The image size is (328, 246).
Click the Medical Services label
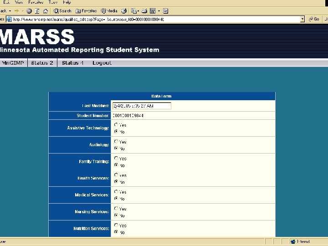point(92,195)
